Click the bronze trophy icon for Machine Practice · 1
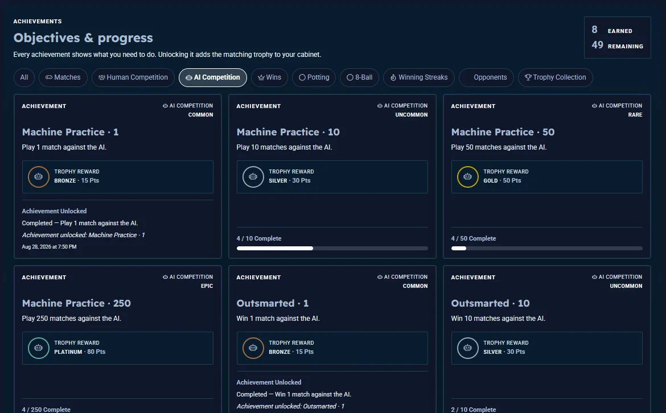Image resolution: width=666 pixels, height=413 pixels. point(38,176)
